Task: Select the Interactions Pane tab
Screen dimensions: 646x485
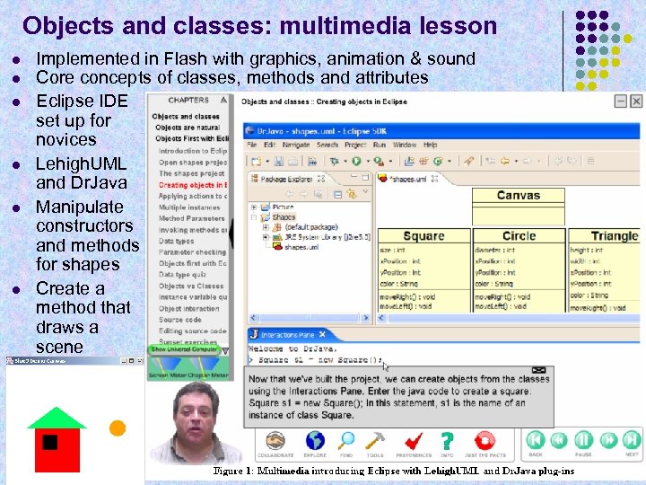Action: [x=287, y=335]
